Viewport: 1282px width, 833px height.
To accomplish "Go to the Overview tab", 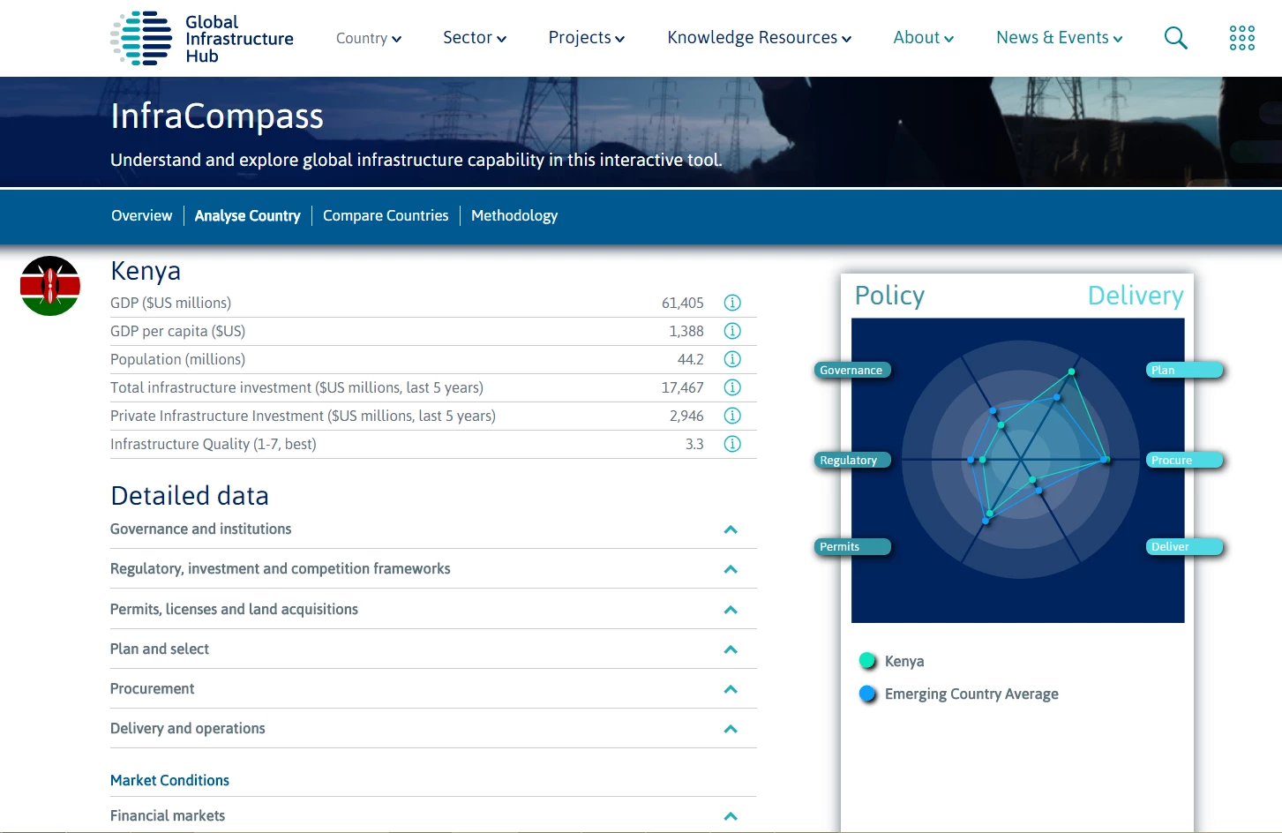I will [141, 215].
